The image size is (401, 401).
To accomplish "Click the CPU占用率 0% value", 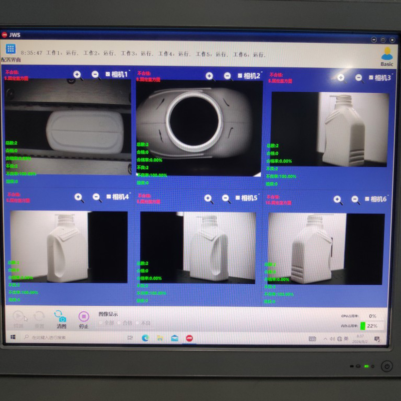I will click(x=372, y=316).
